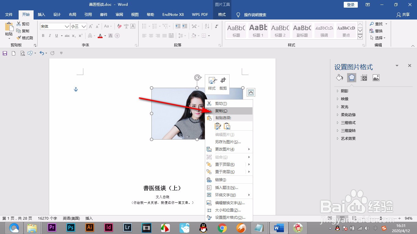This screenshot has height=234, width=417.
Task: Apply the 标题 1 style
Action: coord(258,30)
